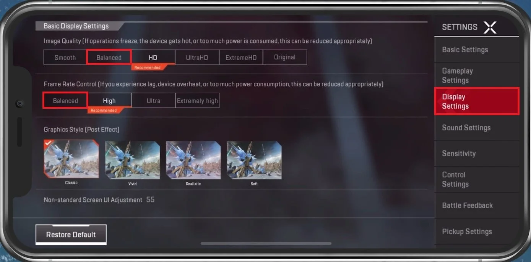531x262 pixels.
Task: Switch to Gameplay Settings tab
Action: pos(477,76)
